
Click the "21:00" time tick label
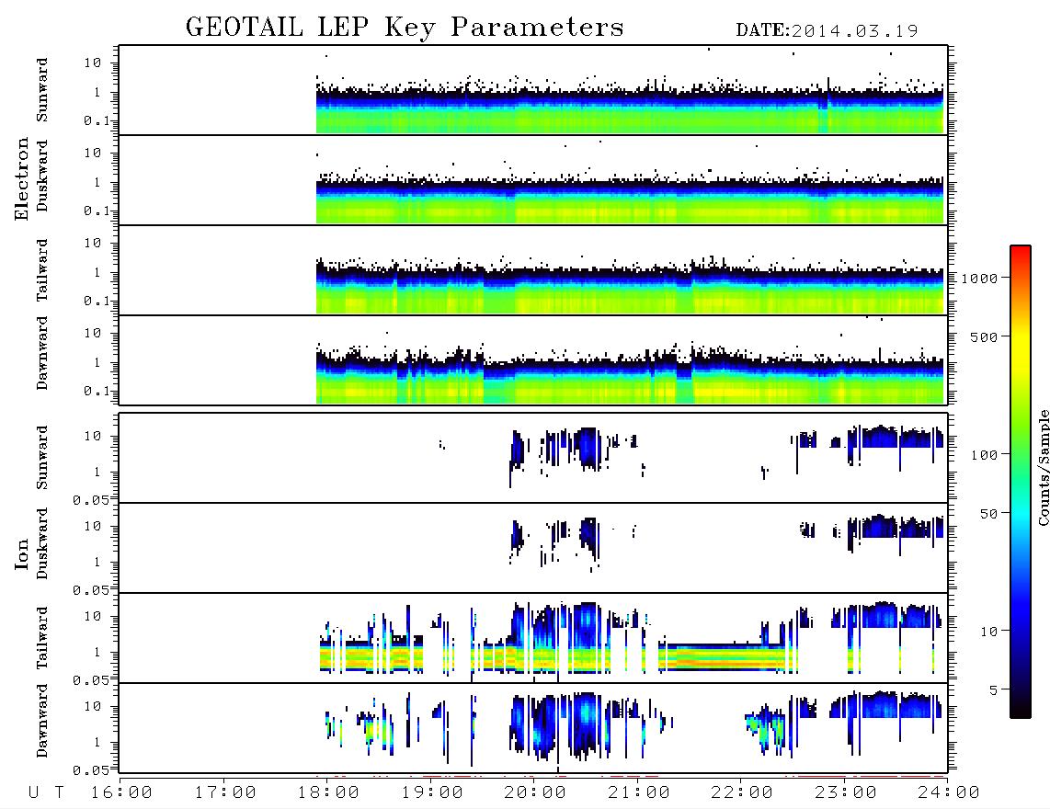[639, 792]
